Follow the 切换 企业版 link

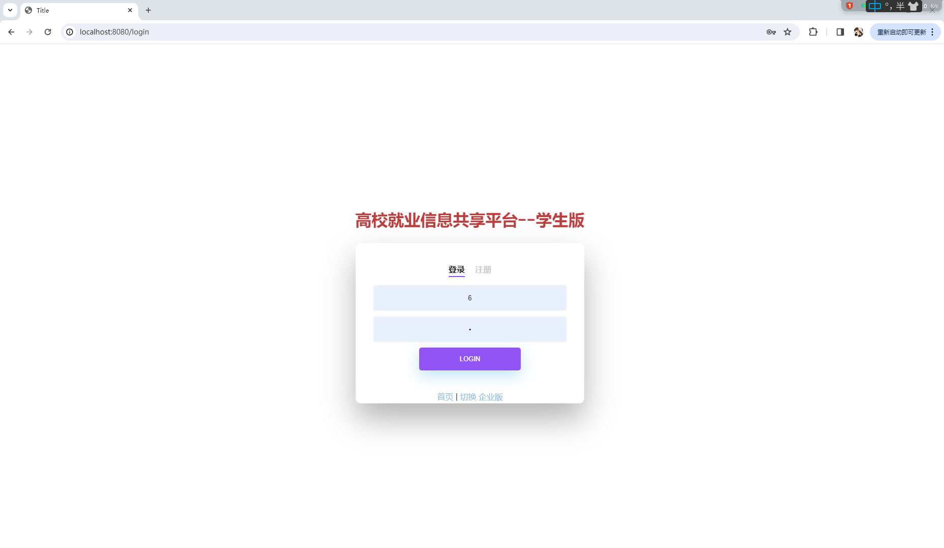[x=482, y=397]
